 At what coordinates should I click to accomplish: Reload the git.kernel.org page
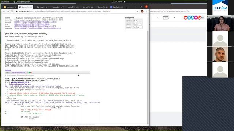[12, 11]
